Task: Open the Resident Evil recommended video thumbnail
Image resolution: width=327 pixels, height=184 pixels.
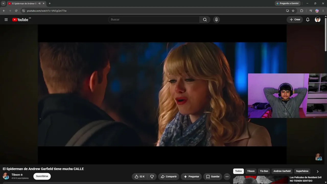Action: coord(260,180)
